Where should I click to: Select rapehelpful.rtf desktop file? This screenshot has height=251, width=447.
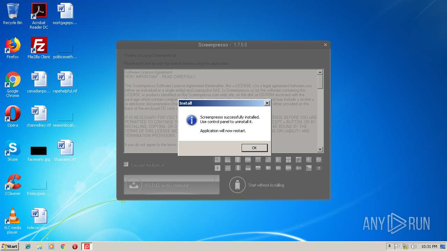[65, 82]
